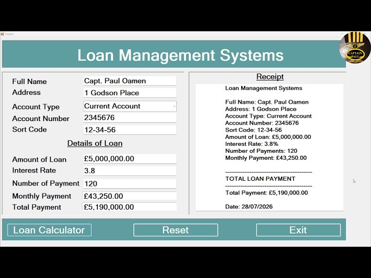Click the Amount of Loan field
371x278 pixels.
click(x=130, y=159)
